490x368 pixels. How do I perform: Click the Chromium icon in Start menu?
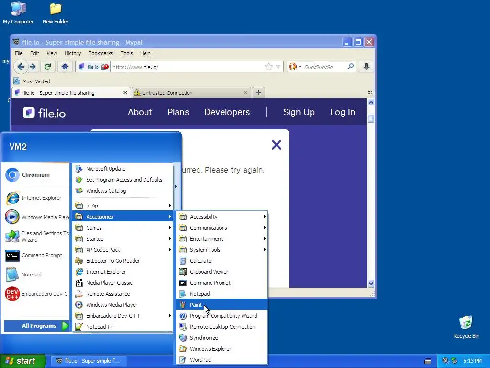[12, 175]
